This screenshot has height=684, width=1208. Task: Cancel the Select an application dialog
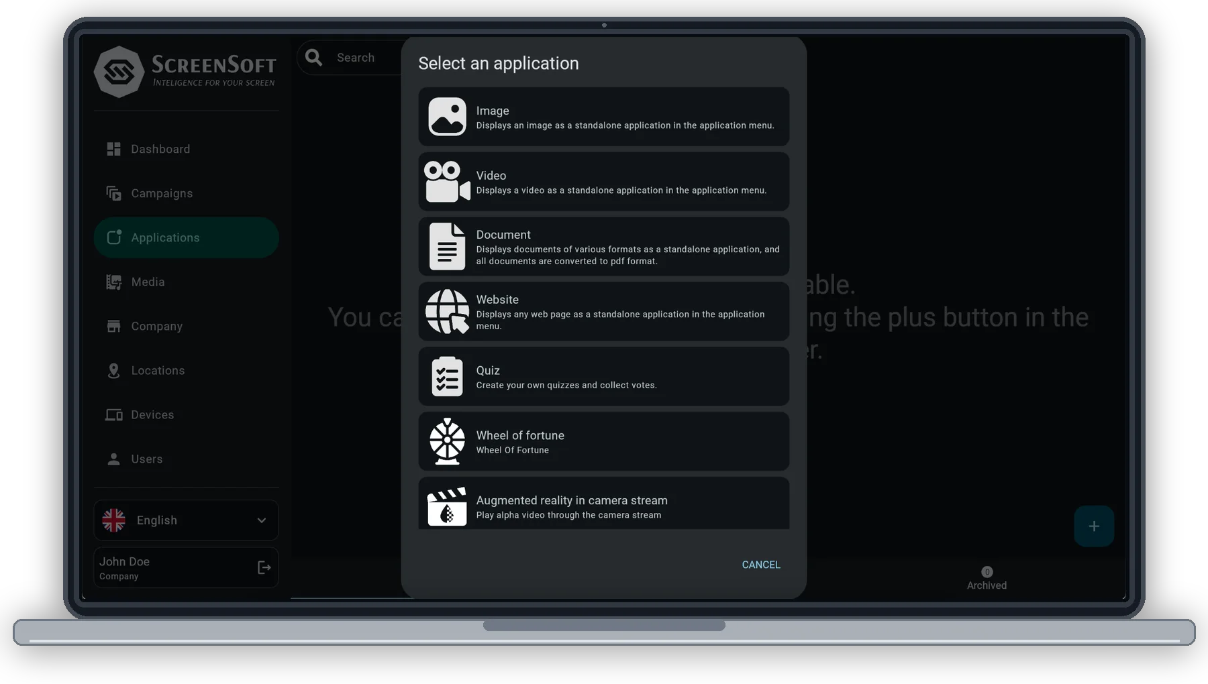[x=761, y=565]
